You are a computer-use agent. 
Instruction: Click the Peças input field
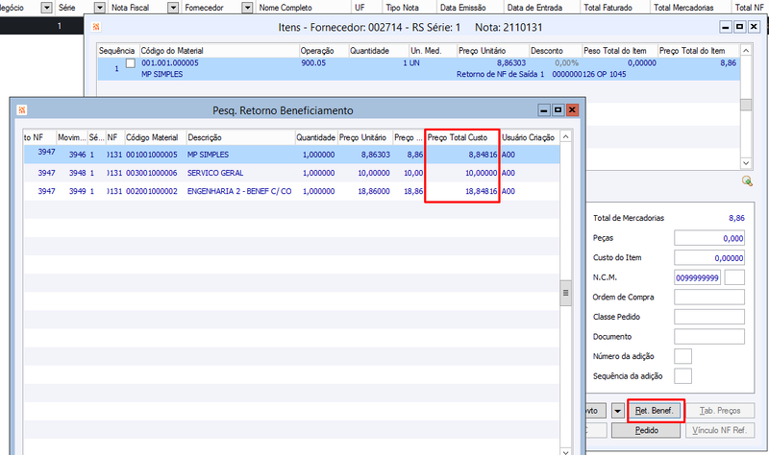click(x=709, y=238)
